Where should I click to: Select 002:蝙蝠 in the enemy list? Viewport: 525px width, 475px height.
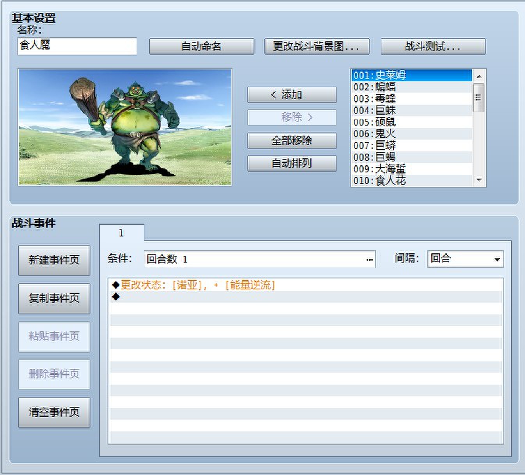pyautogui.click(x=411, y=87)
